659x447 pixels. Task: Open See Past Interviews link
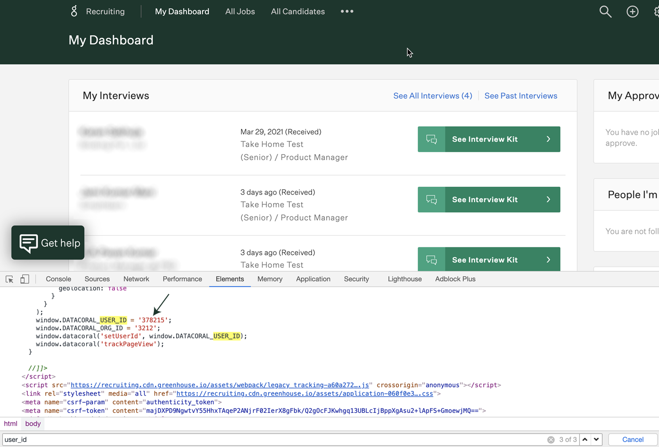click(x=520, y=96)
